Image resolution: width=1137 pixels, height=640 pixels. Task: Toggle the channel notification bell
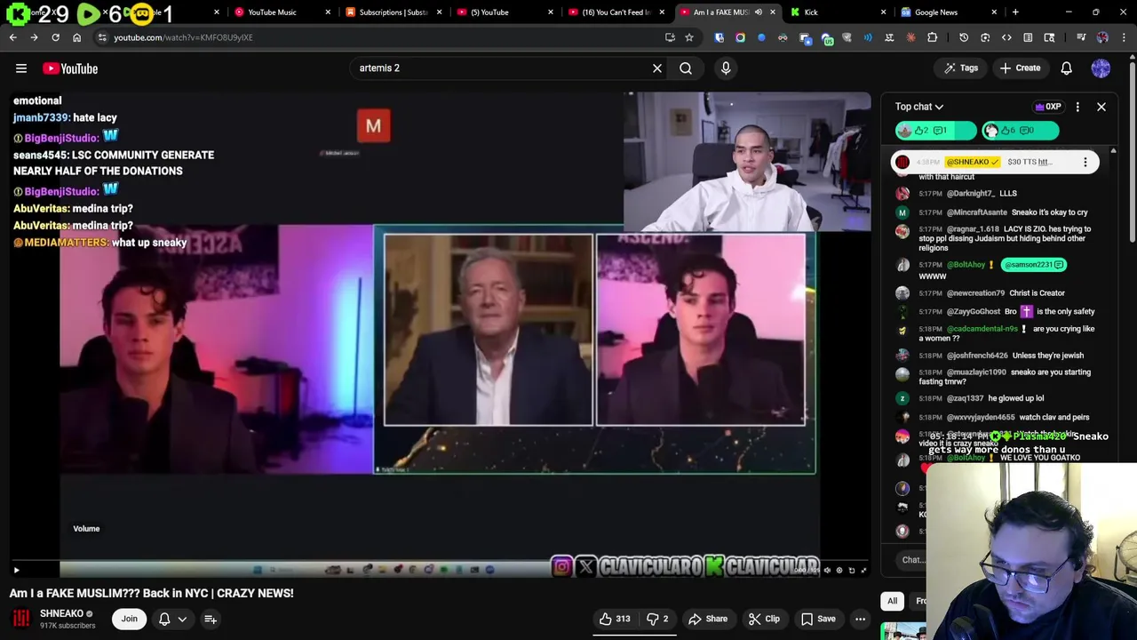(x=164, y=619)
